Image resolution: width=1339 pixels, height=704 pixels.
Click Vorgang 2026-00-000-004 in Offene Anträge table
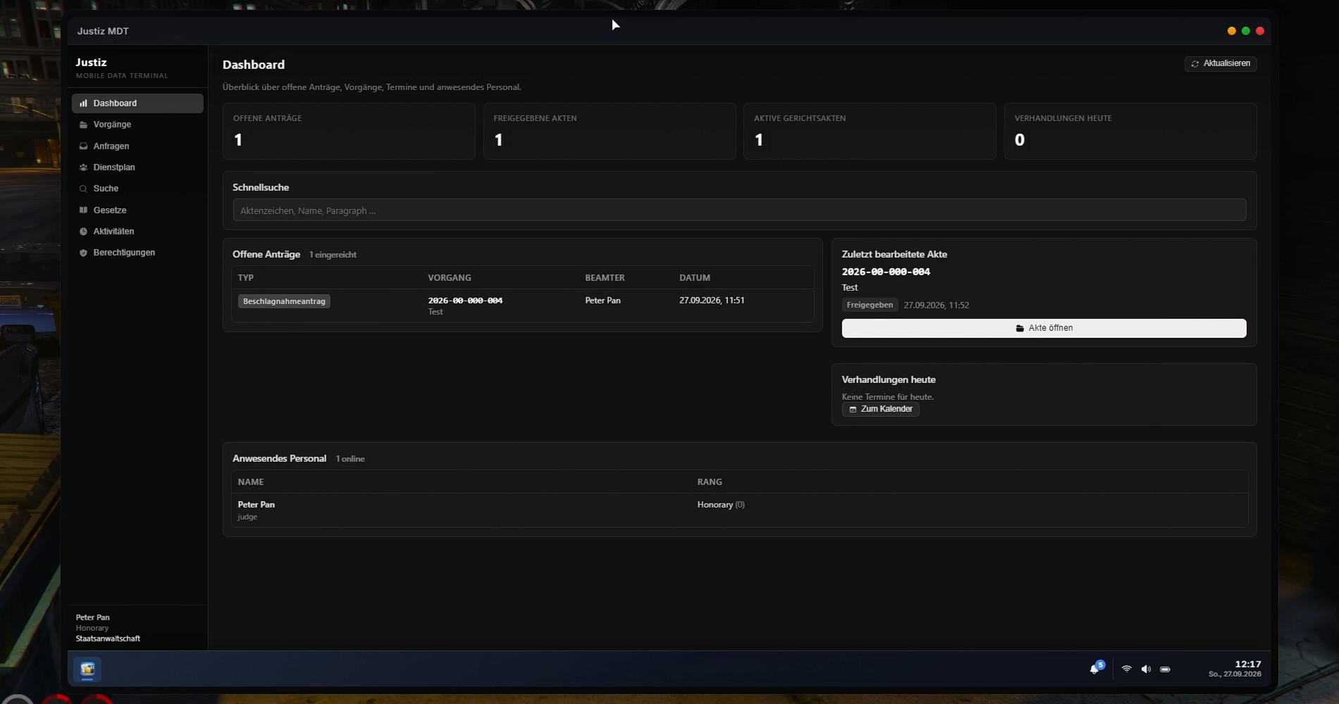[x=465, y=301]
